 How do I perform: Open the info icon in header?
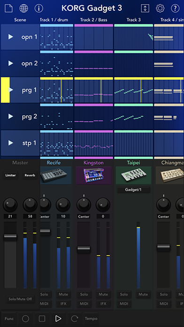click(39, 8)
